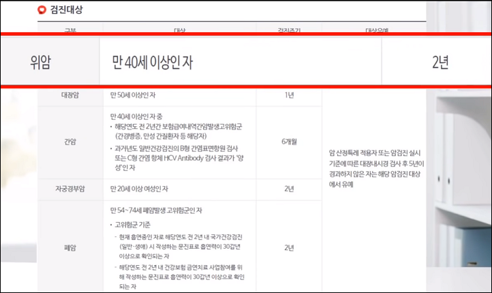
Task: Click the 에서 유예 line
Action: [341, 185]
